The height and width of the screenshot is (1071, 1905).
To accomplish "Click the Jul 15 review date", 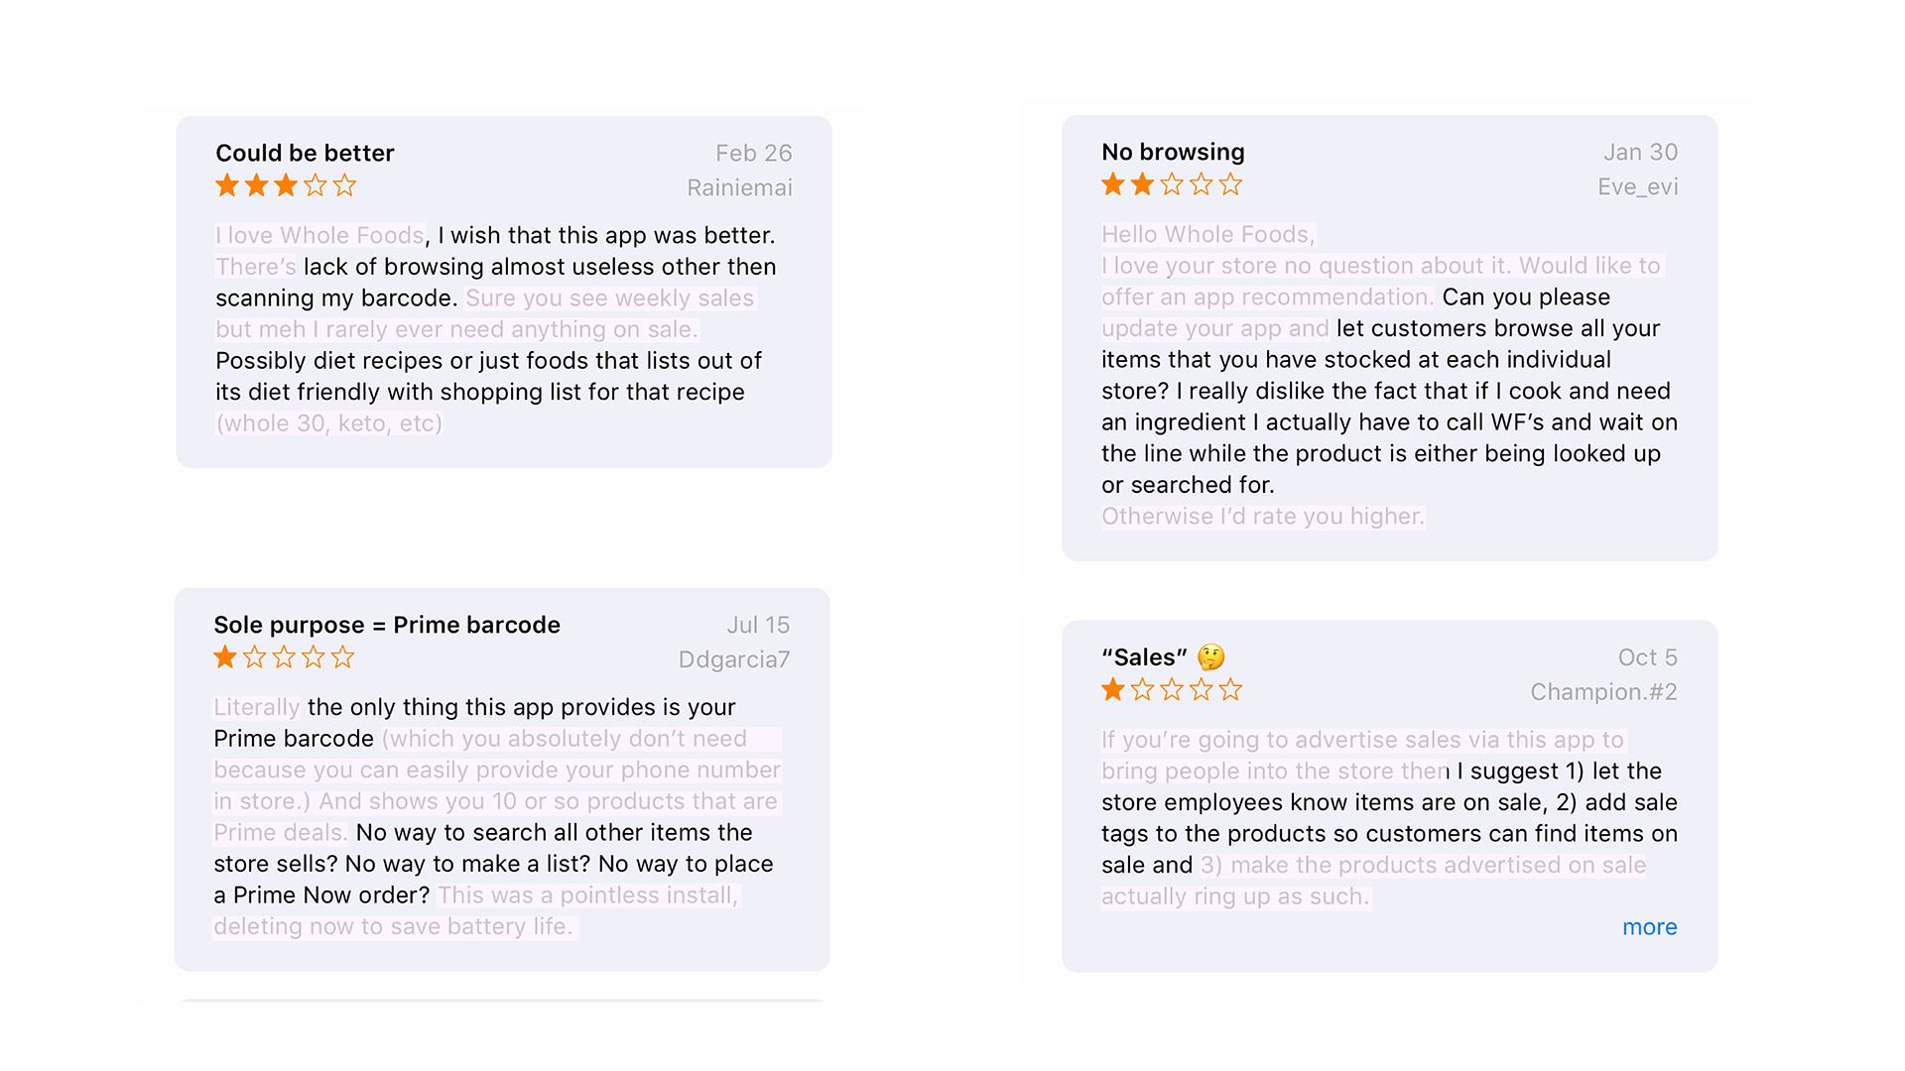I will pyautogui.click(x=758, y=625).
